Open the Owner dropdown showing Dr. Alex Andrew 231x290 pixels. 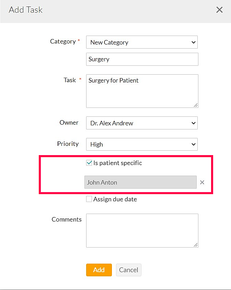[x=142, y=123]
